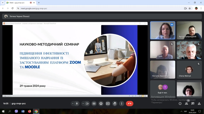Open Chrome profile avatar
This screenshot has height=114, width=204.
pos(196,8)
